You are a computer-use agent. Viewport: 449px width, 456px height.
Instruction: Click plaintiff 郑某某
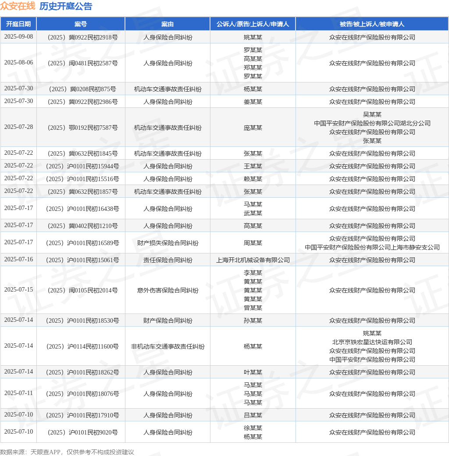pos(253,68)
